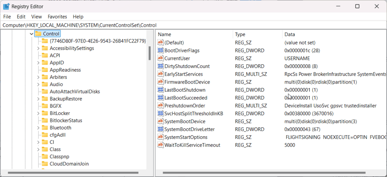Maximize the Registry Editor window
Screen dimensions: 387x177
(357, 6)
